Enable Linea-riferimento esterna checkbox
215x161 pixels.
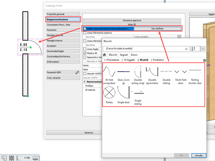85,33
